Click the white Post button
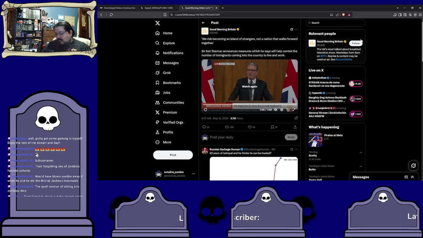 tap(173, 155)
